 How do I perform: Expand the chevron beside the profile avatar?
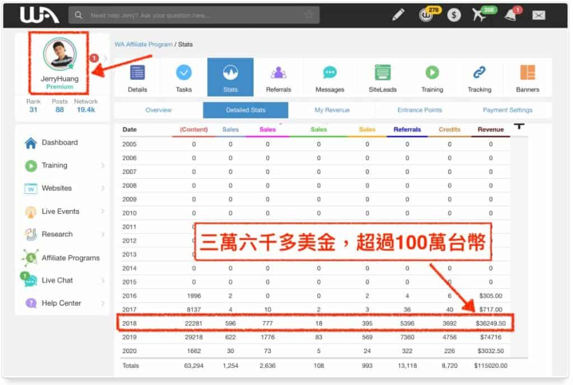(106, 58)
